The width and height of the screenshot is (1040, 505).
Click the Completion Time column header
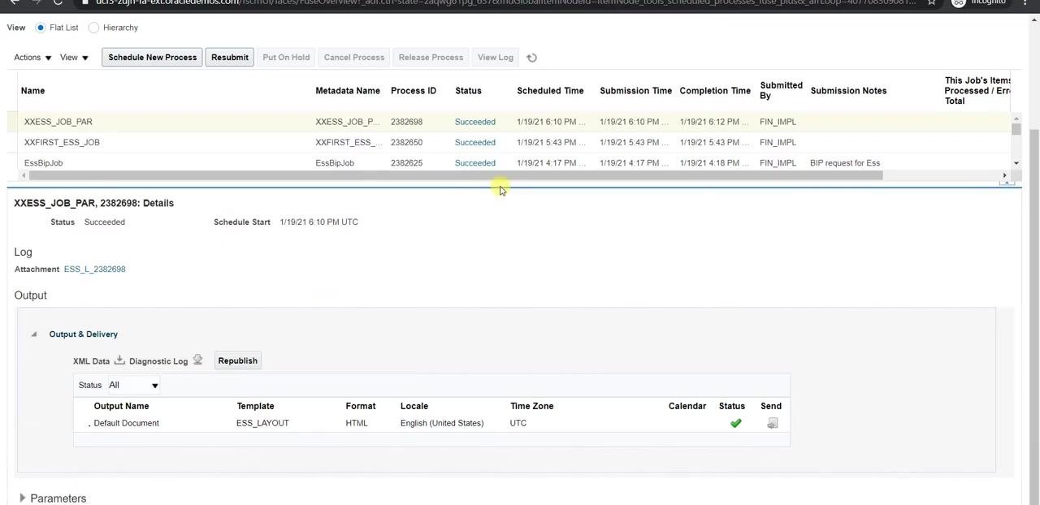tap(715, 91)
